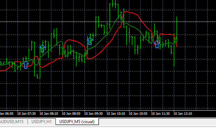The width and height of the screenshot is (216, 128).
Task: Switch to the AUDUSD,M15 chart tab
Action: (x=12, y=122)
